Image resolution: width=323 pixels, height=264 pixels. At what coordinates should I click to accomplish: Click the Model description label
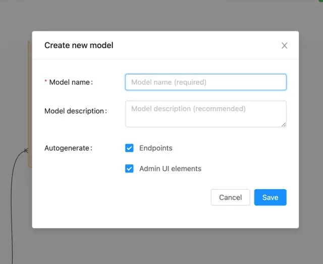coord(74,111)
